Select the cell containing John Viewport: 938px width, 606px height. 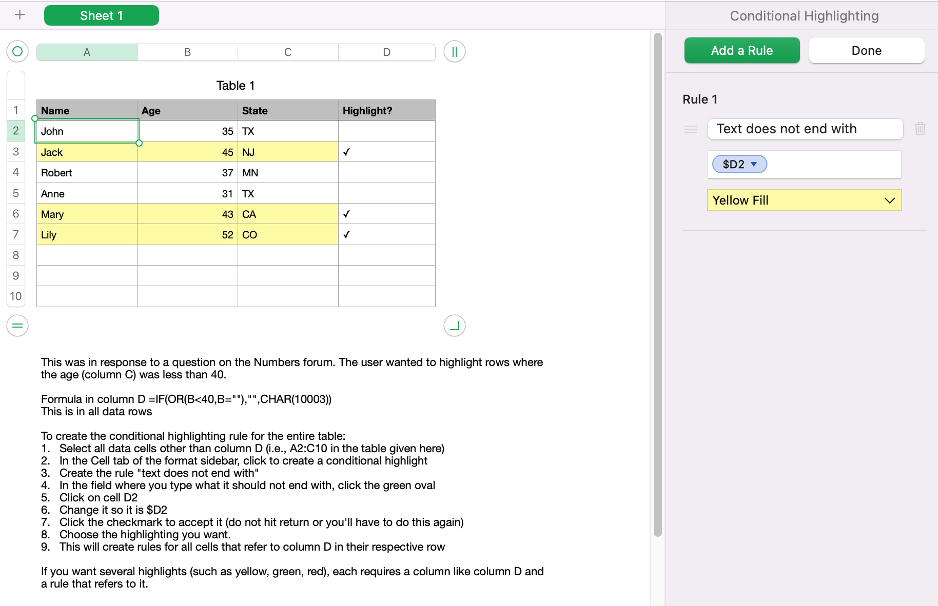click(x=86, y=131)
